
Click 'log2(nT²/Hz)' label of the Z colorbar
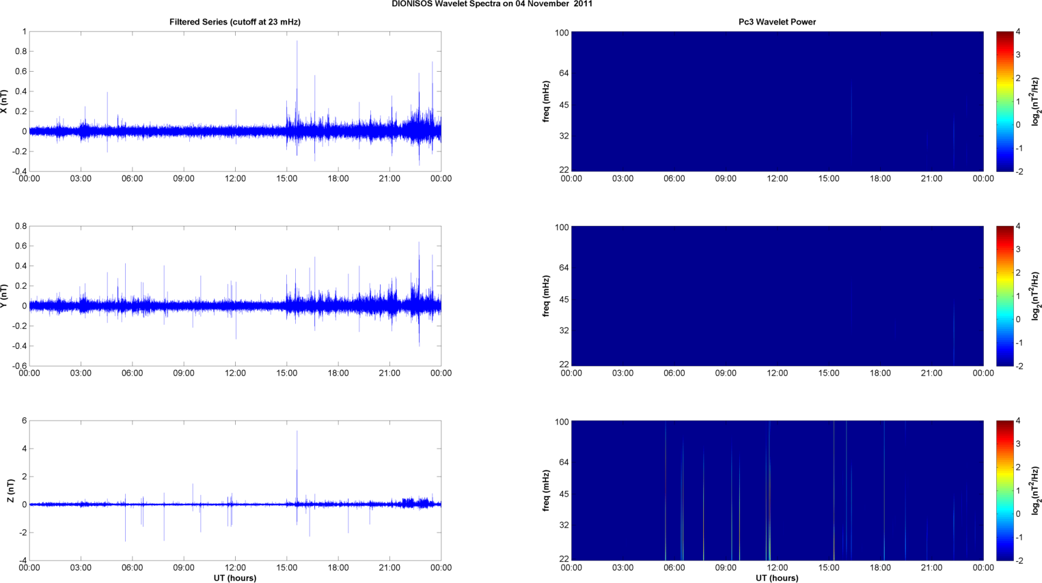tap(1036, 491)
